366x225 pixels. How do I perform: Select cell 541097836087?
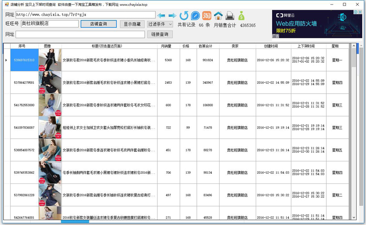coord(24,128)
